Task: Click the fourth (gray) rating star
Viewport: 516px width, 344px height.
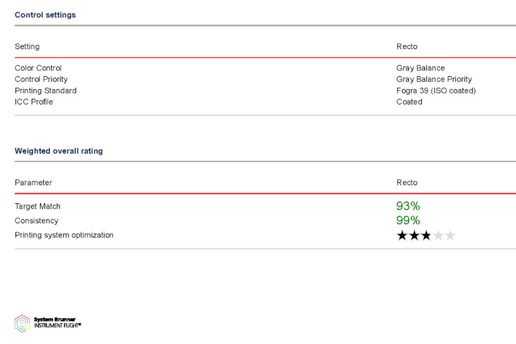Action: tap(438, 236)
